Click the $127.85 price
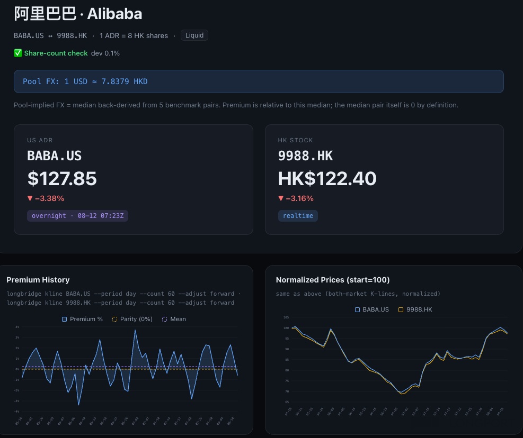This screenshot has width=523, height=438. pyautogui.click(x=62, y=178)
